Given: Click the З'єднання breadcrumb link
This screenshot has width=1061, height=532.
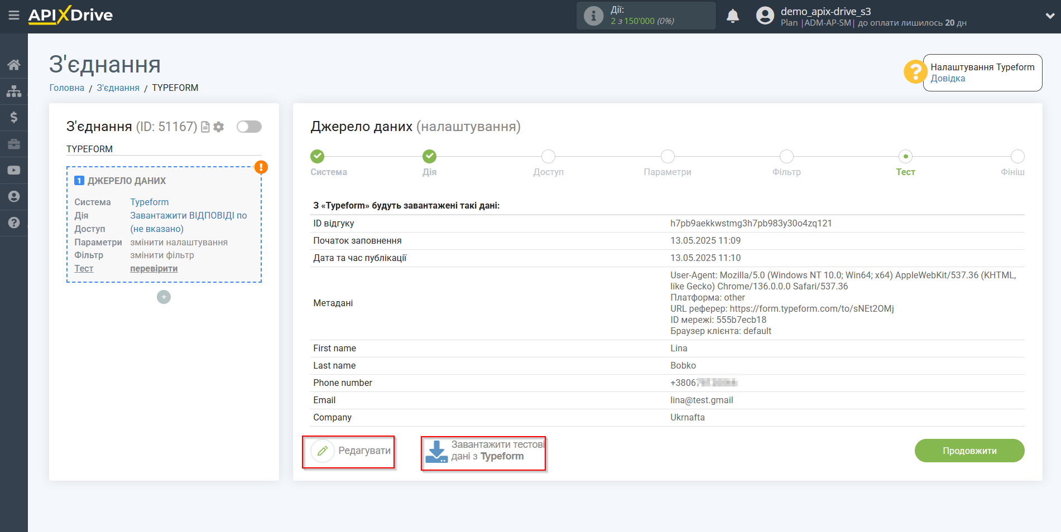Looking at the screenshot, I should (118, 88).
